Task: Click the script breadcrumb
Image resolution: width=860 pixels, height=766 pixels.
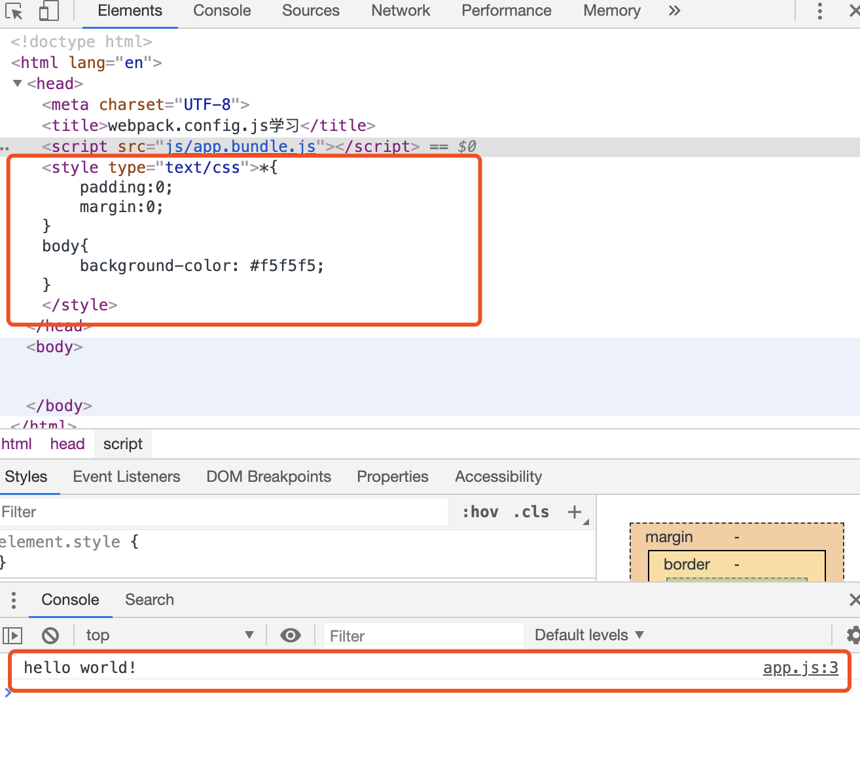Action: [122, 444]
